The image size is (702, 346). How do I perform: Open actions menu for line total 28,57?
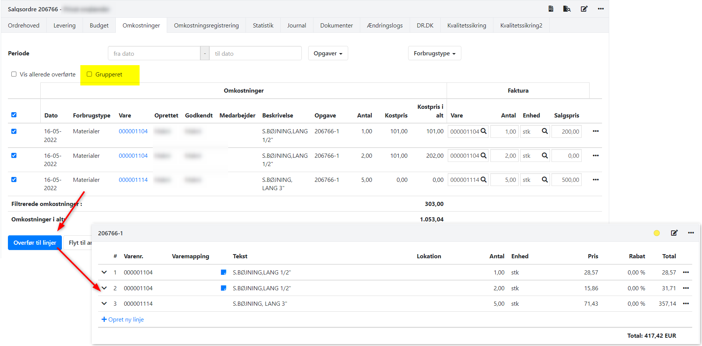pyautogui.click(x=686, y=272)
